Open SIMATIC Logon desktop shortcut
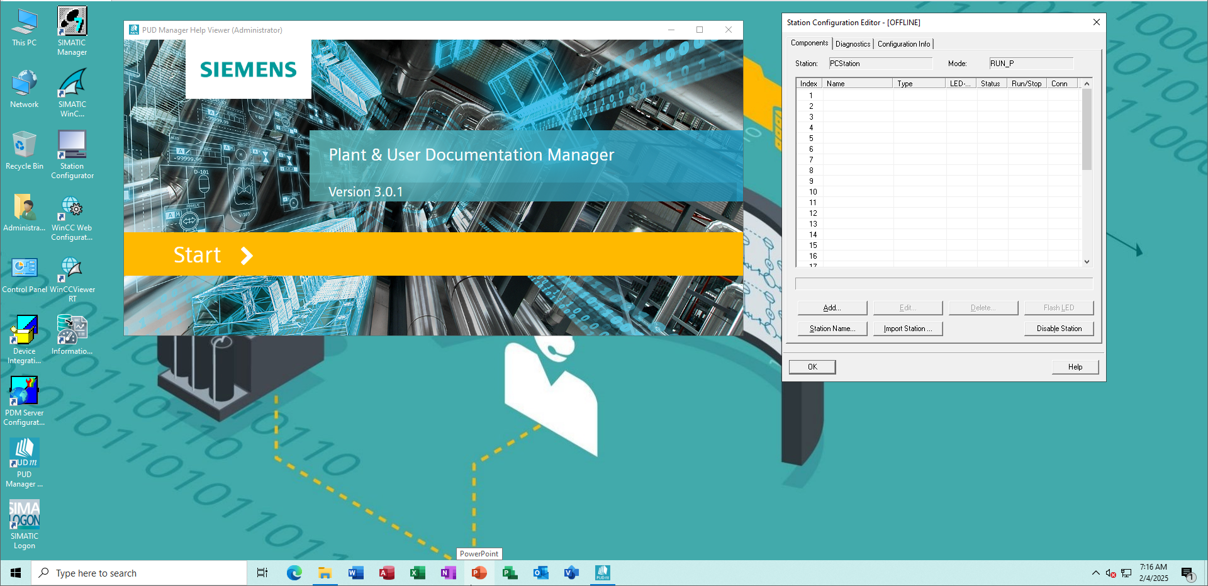 pos(25,525)
